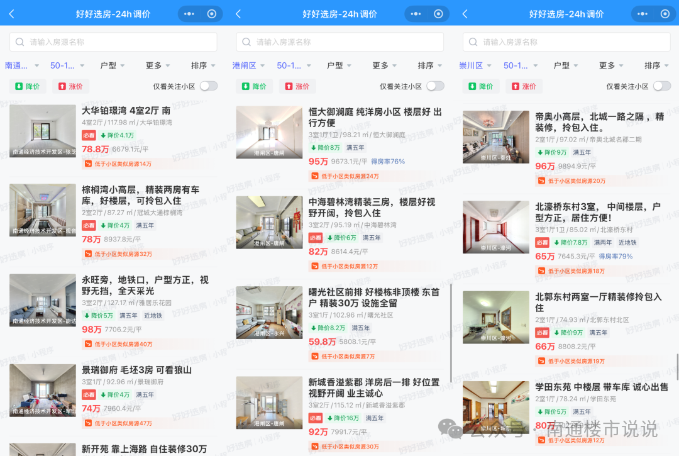Open 排序 sort menu in left panel
The width and height of the screenshot is (679, 456).
[x=203, y=65]
